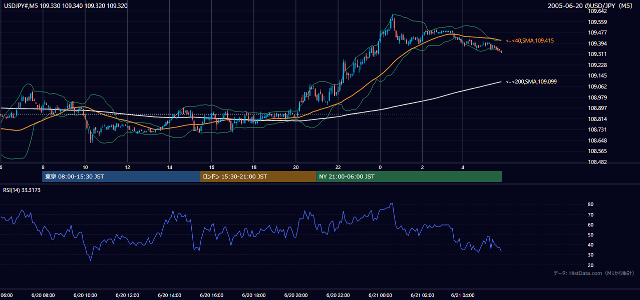Click the 6/20 10:00 time axis label
This screenshot has height=300, width=640.
pos(85,295)
